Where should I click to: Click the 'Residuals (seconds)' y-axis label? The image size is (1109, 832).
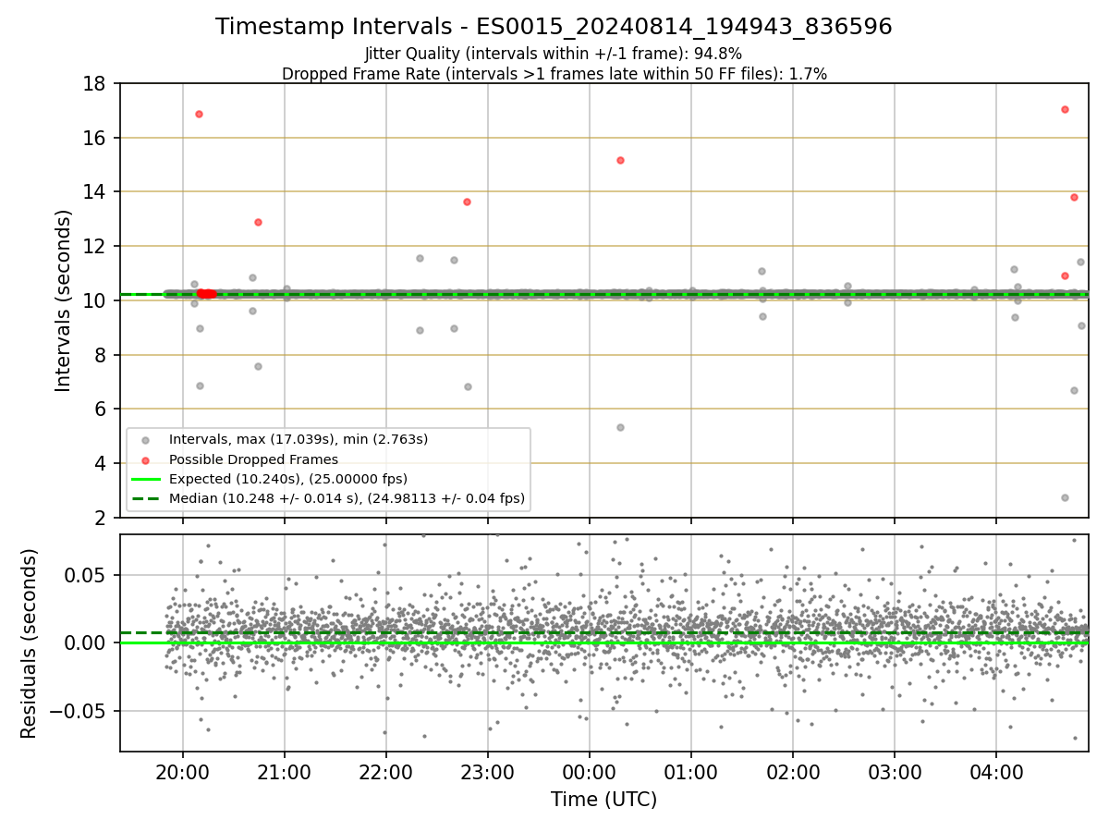coord(29,643)
